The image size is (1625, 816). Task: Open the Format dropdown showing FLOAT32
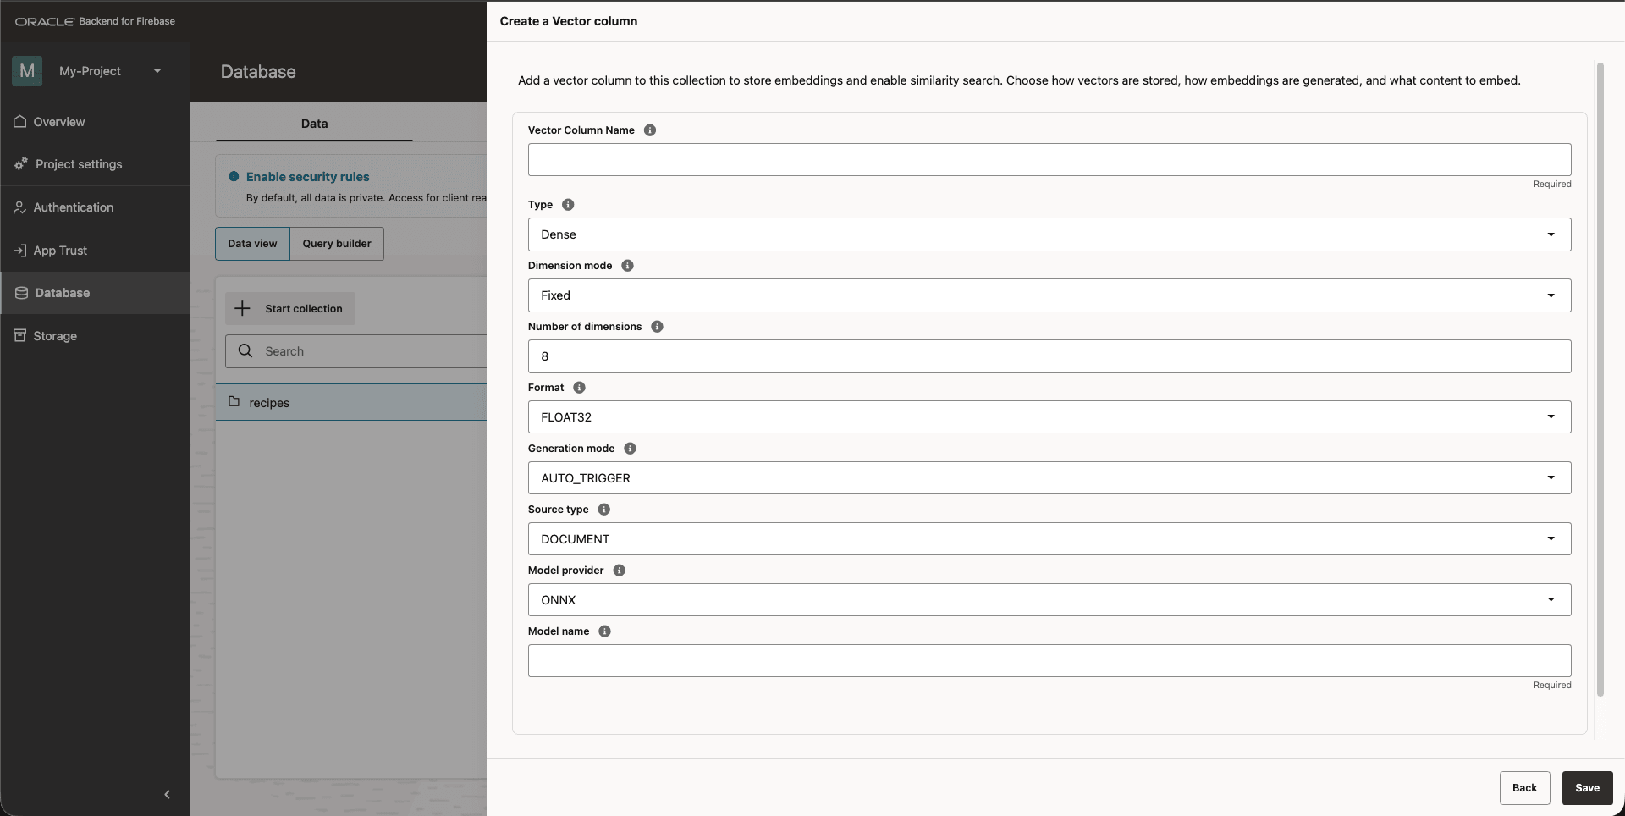point(1049,417)
